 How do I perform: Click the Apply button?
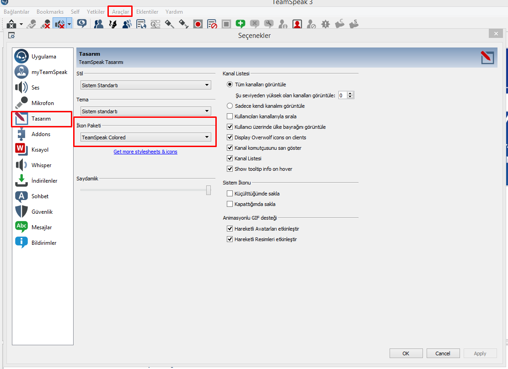coord(480,353)
